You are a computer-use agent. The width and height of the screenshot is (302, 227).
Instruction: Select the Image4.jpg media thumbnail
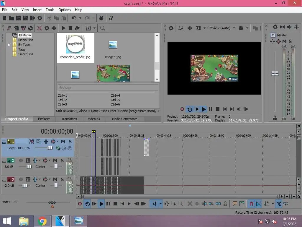[113, 48]
